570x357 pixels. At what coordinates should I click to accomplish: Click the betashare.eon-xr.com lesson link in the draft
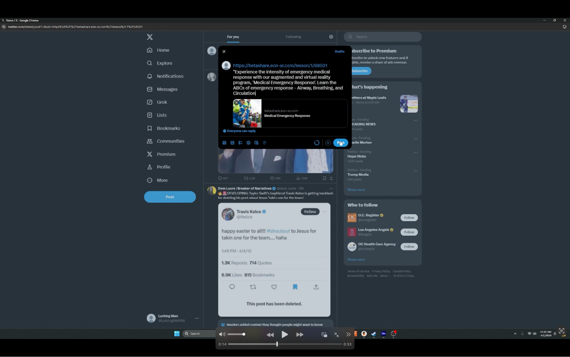click(280, 65)
